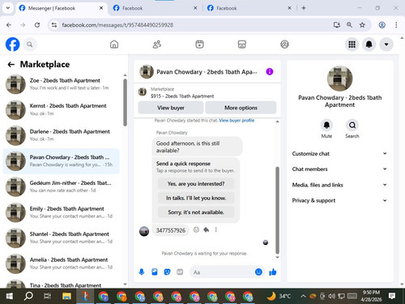Viewport: 405px width, 304px height.
Task: Open a new browser tab
Action: pos(304,8)
